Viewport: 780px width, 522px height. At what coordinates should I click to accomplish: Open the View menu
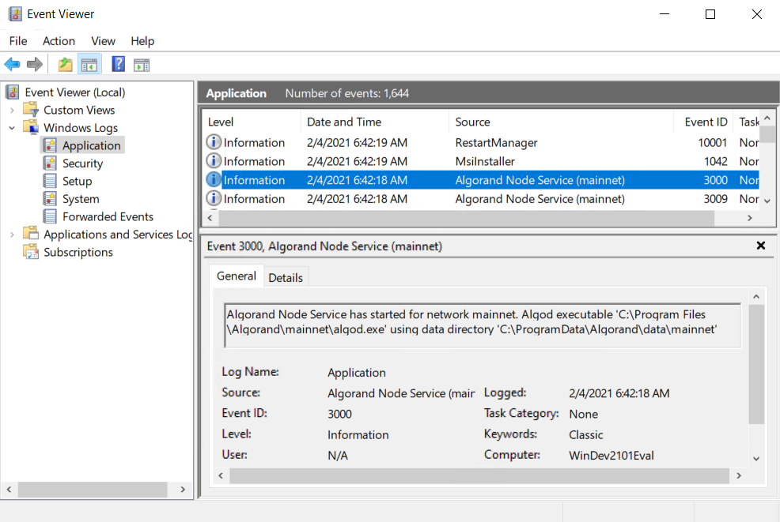[103, 41]
